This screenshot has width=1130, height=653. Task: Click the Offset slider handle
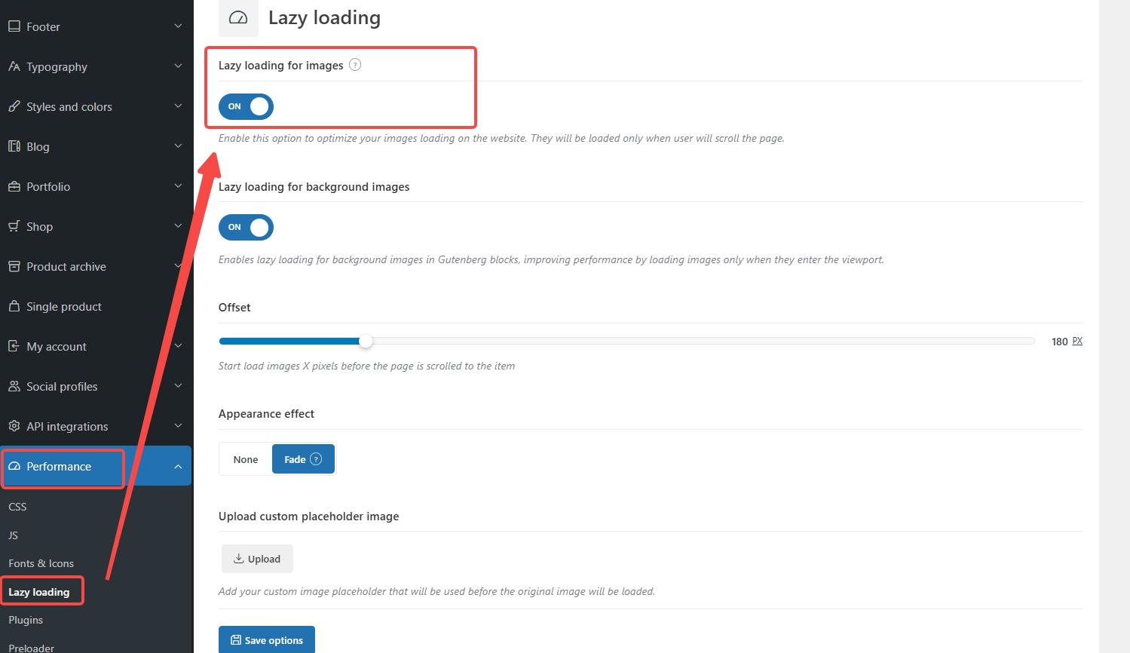click(x=366, y=342)
